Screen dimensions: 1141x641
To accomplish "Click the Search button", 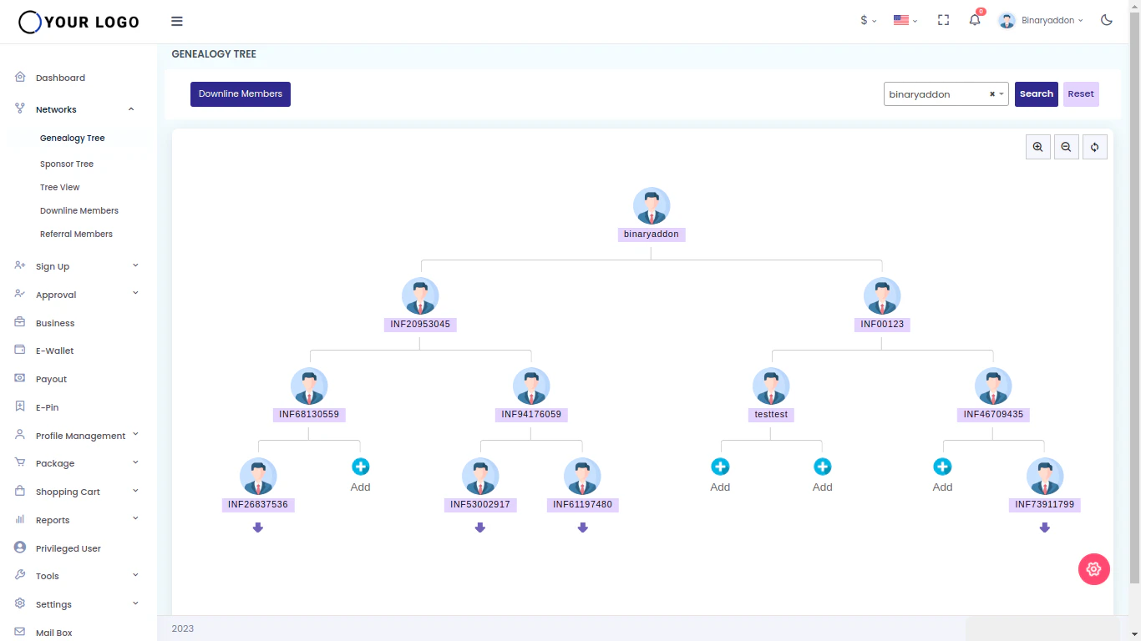I will [1036, 93].
